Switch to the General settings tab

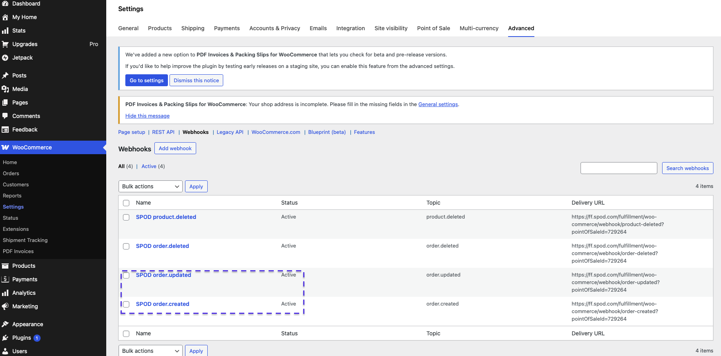(128, 28)
